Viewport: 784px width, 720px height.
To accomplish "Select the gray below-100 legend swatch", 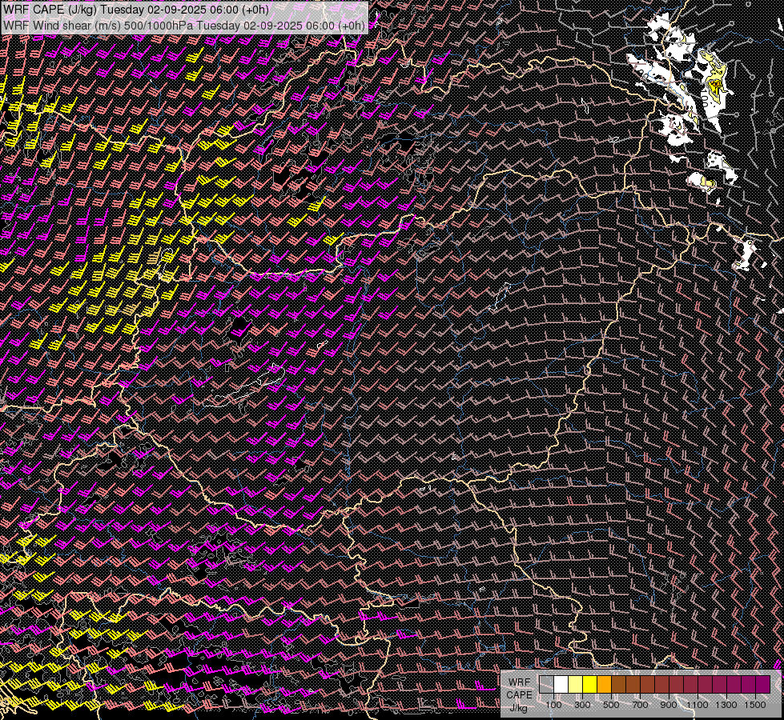I will pos(546,684).
